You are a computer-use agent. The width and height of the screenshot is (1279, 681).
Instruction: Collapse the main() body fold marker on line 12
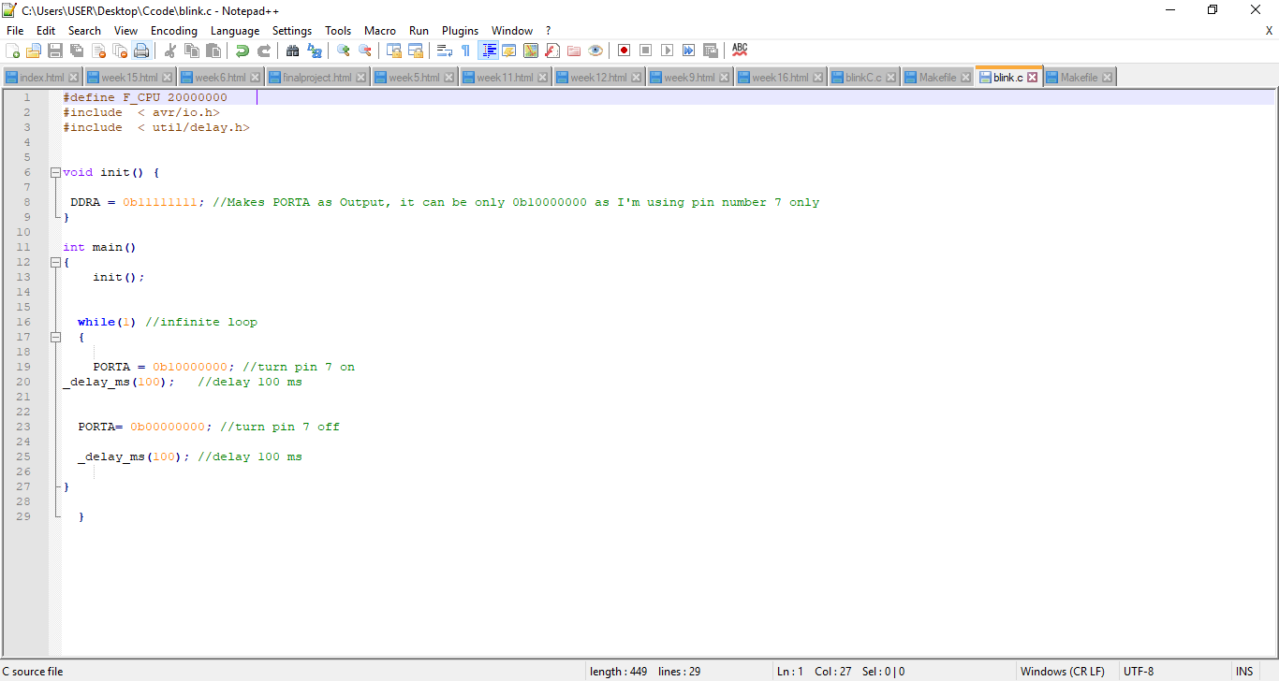coord(55,262)
